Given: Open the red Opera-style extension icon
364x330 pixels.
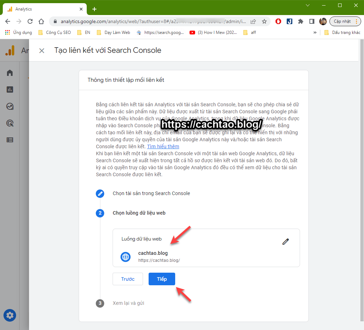Looking at the screenshot, I should coord(278,21).
